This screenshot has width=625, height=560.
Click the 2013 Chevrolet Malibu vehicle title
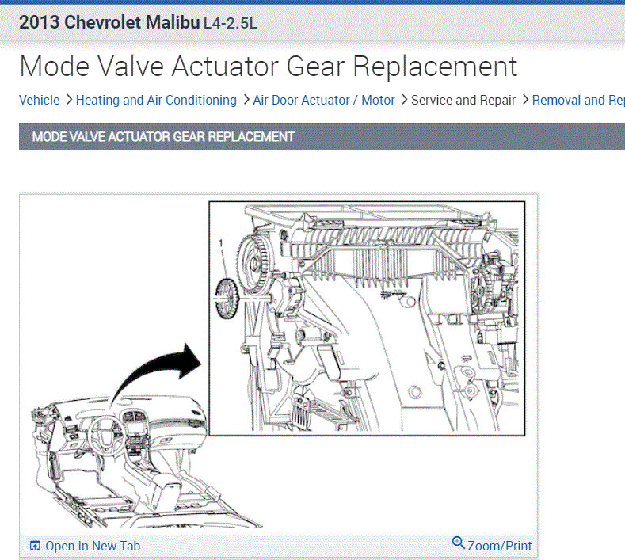[x=109, y=22]
